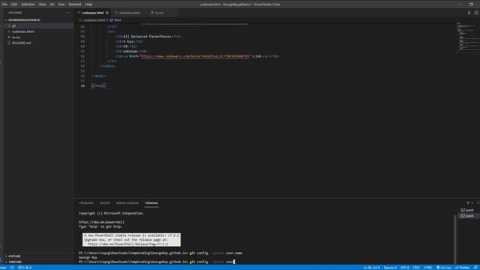Maximize the terminal panel with chevron
Image resolution: width=480 pixels, height=270 pixels.
coord(478,203)
